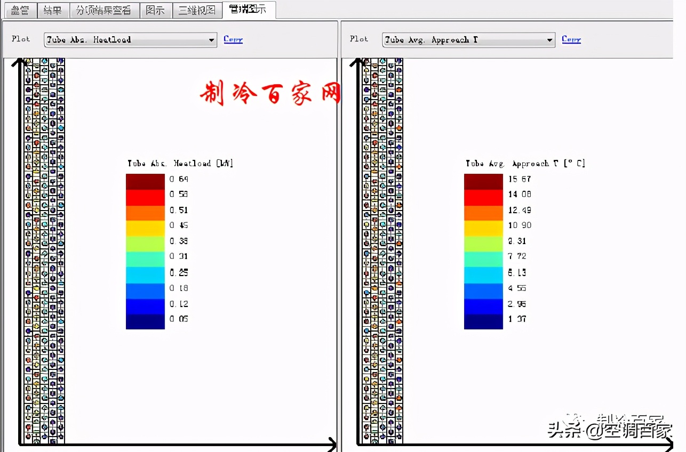Pick the red 0.58 heatload swatch

pyautogui.click(x=145, y=197)
